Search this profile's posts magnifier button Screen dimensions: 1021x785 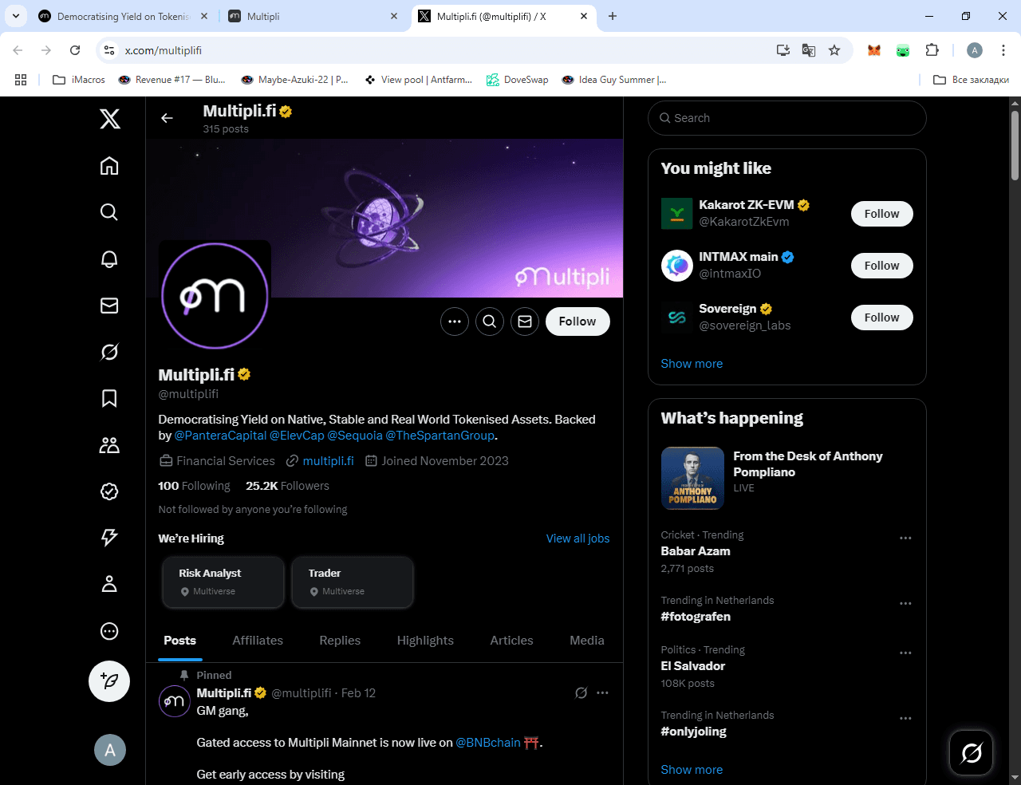click(x=490, y=321)
